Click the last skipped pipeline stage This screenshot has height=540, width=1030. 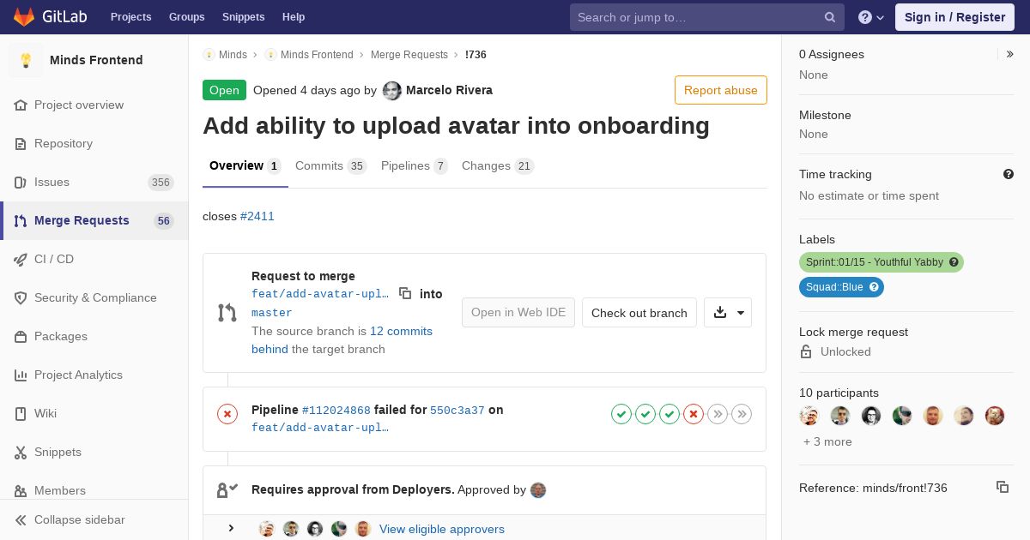click(742, 415)
